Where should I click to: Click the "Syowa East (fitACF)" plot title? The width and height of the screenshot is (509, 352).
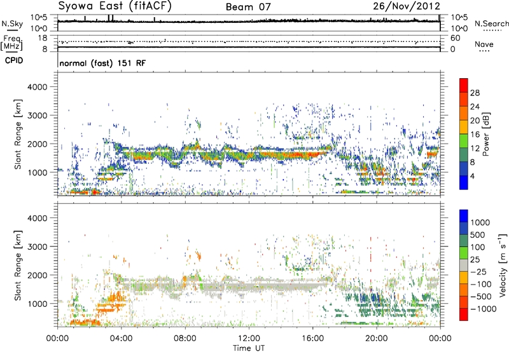115,6
